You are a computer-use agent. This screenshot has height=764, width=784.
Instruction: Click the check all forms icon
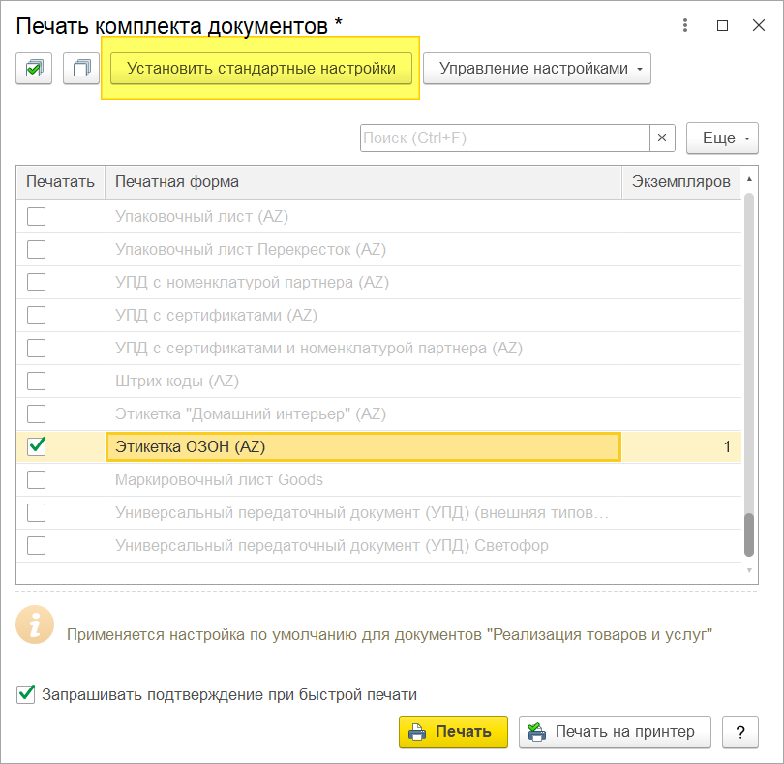coord(34,69)
